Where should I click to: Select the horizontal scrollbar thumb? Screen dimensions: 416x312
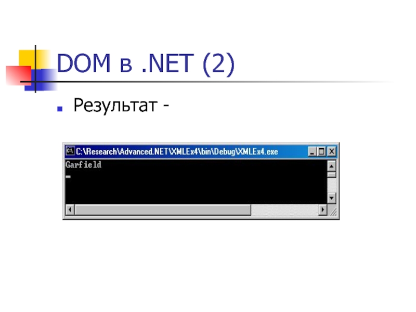[163, 210]
